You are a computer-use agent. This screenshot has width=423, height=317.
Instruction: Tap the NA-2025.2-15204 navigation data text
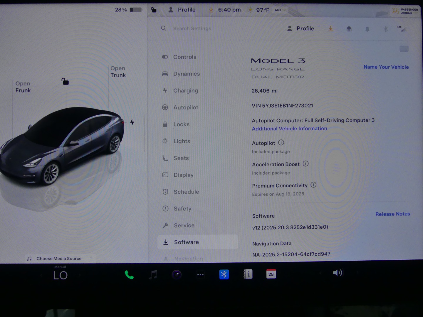pyautogui.click(x=291, y=254)
